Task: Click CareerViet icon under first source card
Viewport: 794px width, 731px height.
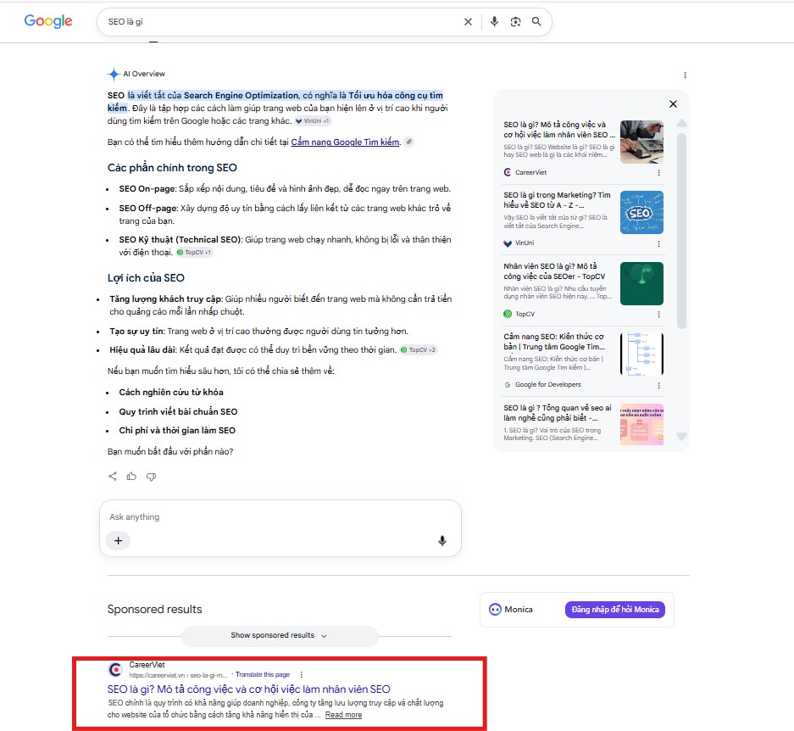Action: (x=508, y=172)
